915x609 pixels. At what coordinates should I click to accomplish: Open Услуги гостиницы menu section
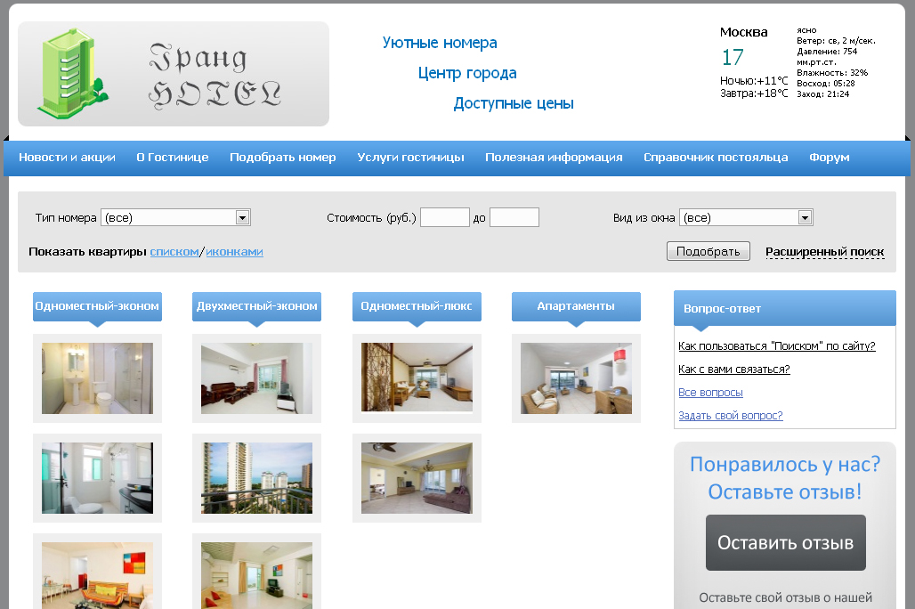410,158
